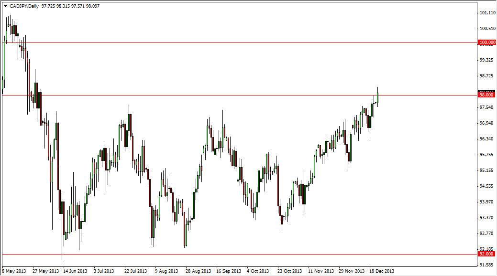Screen dimensions: 497x276
Task: Click the 22 Jul 2013 date label
Action: [135, 271]
